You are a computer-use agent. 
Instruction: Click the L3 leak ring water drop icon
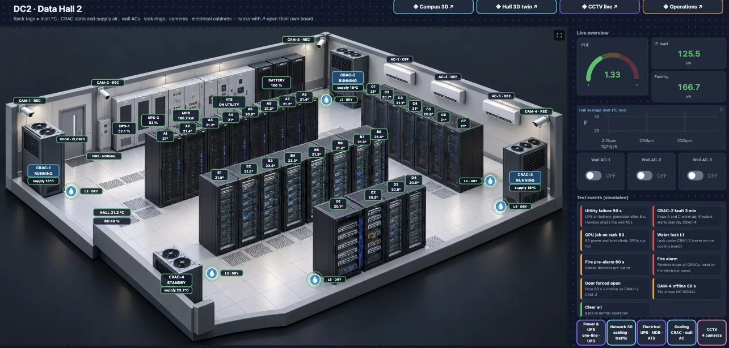click(490, 181)
